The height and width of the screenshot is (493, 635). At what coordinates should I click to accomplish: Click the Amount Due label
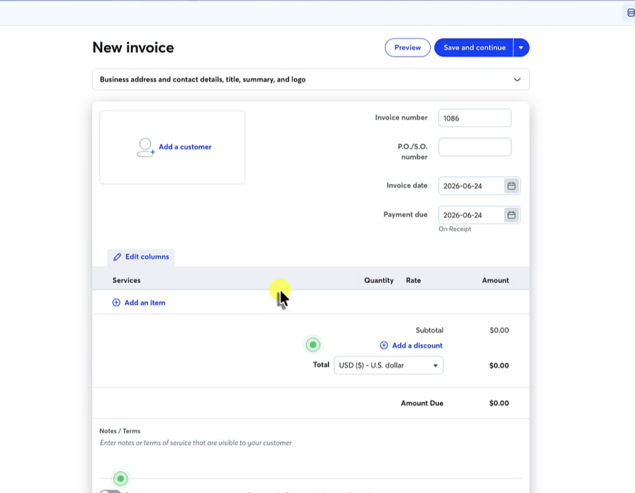[422, 403]
